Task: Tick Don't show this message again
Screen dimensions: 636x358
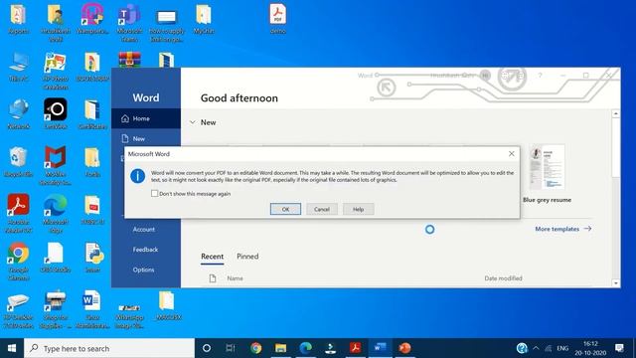Action: 155,194
